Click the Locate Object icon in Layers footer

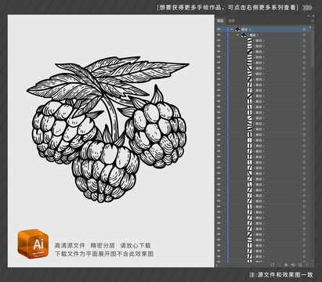tap(279, 265)
